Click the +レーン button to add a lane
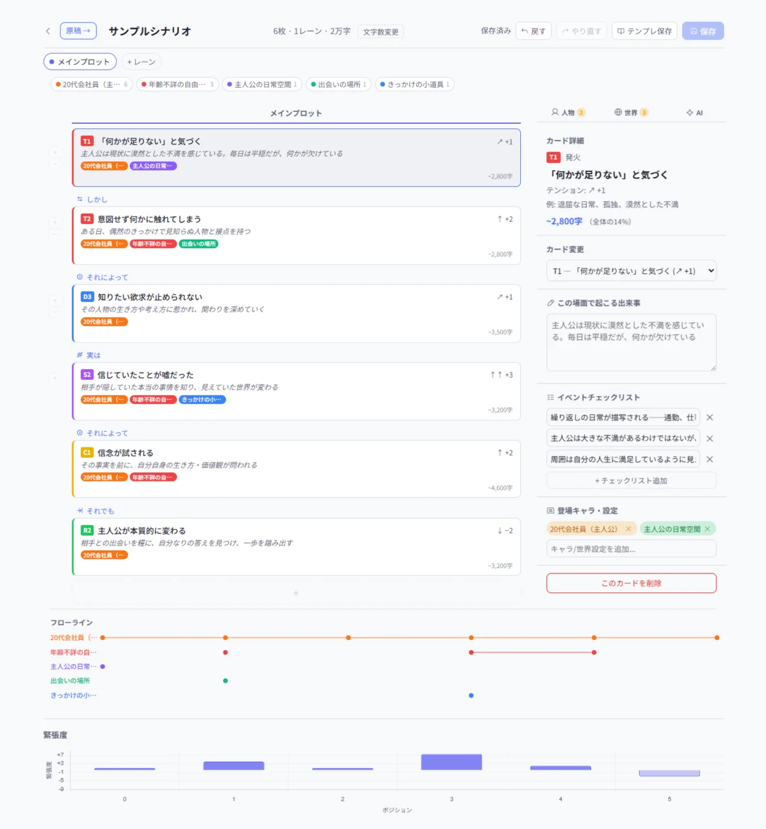The width and height of the screenshot is (766, 829). tap(141, 61)
